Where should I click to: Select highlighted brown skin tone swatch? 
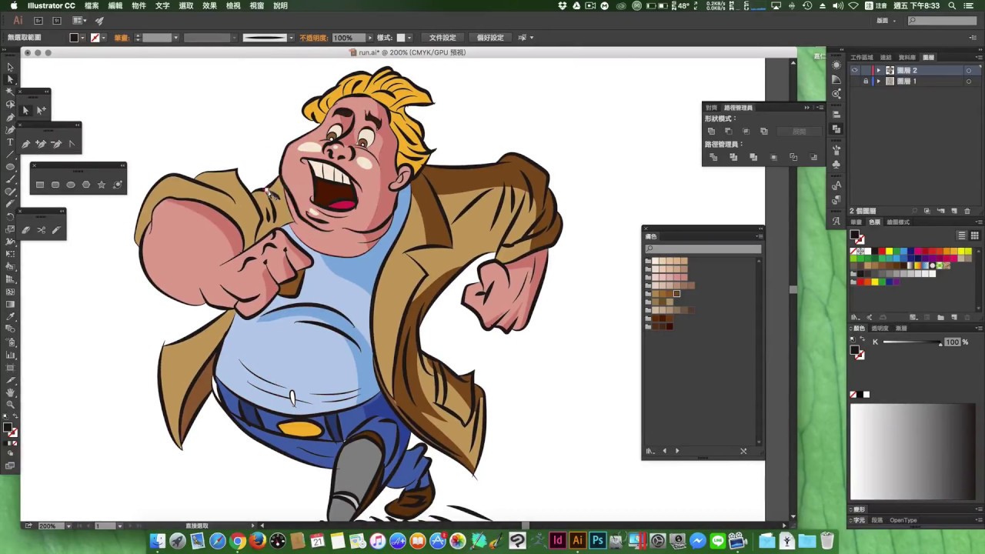(676, 293)
